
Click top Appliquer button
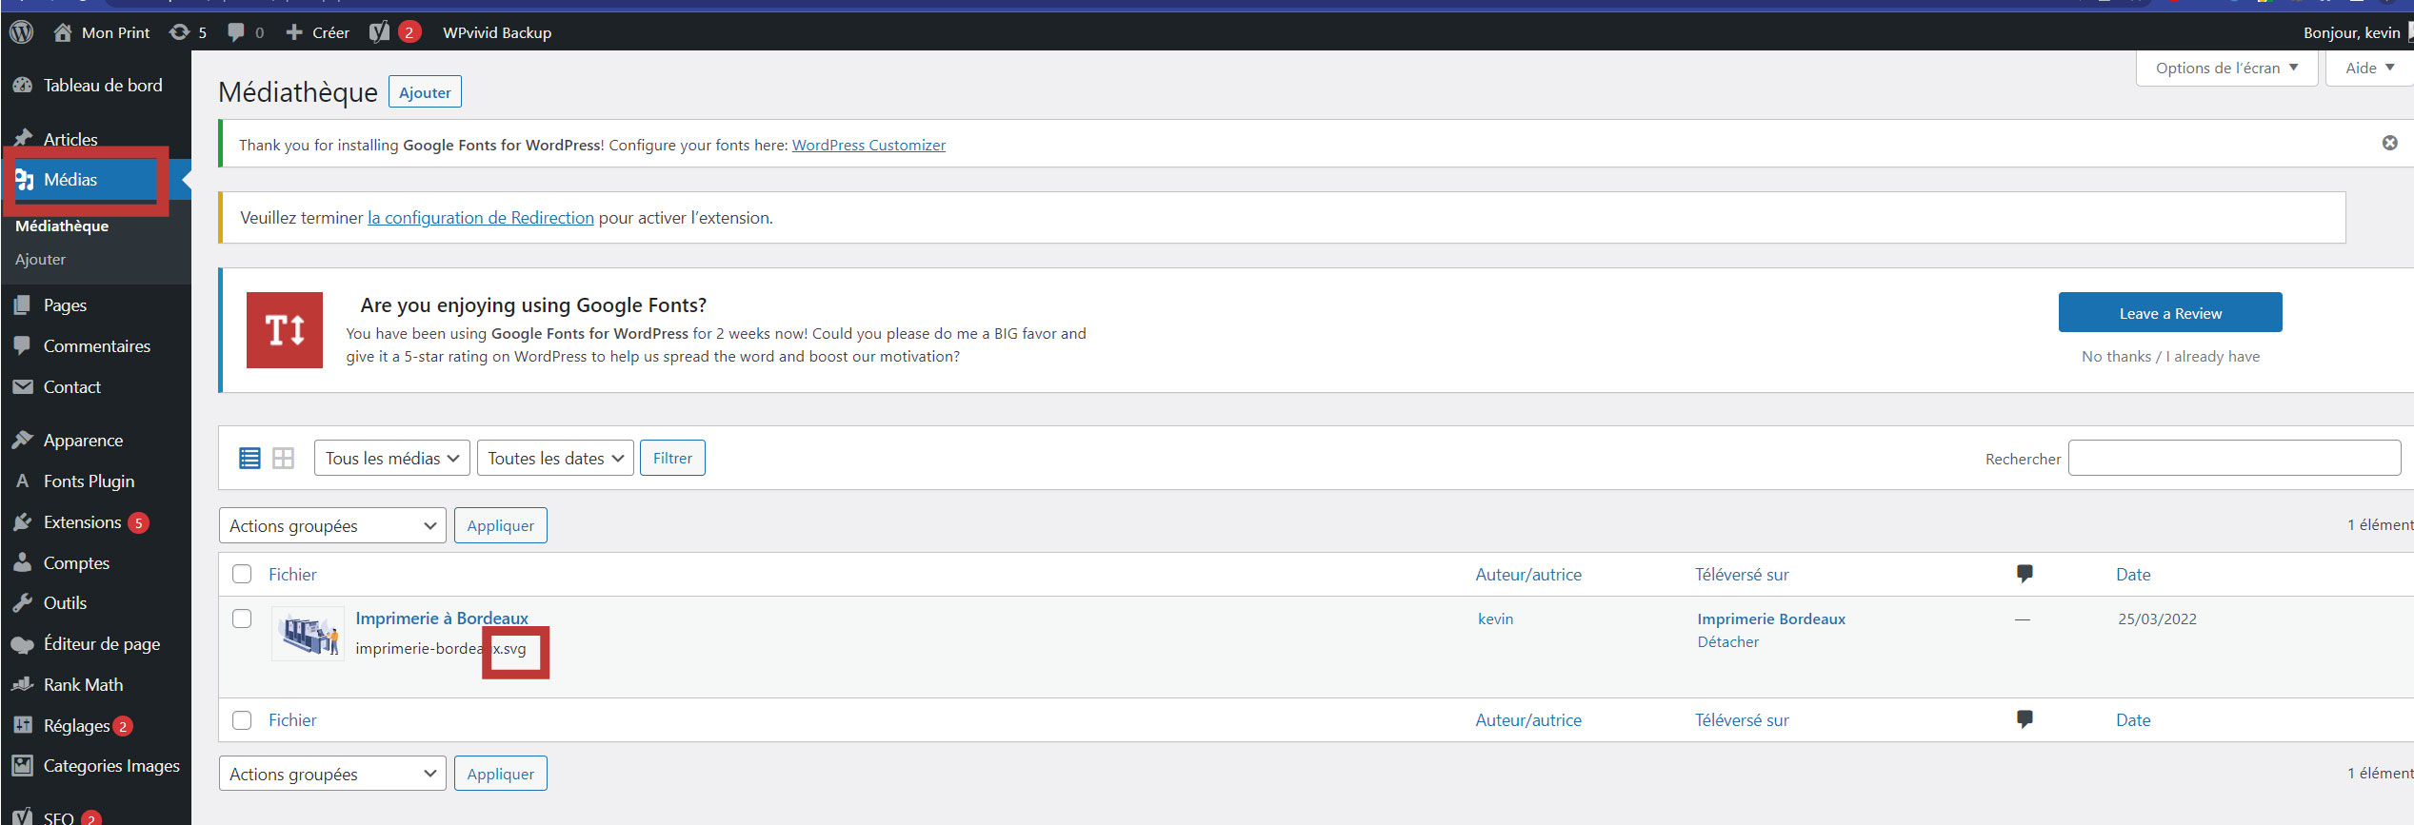point(501,526)
